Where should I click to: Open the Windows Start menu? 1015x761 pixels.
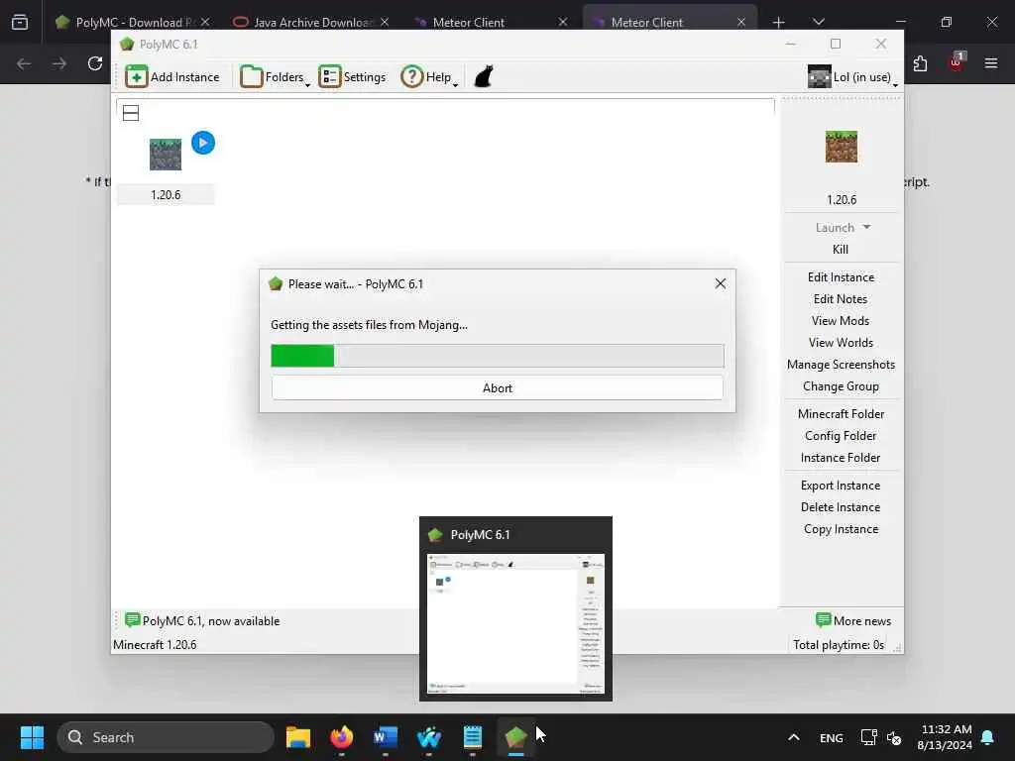(x=32, y=737)
